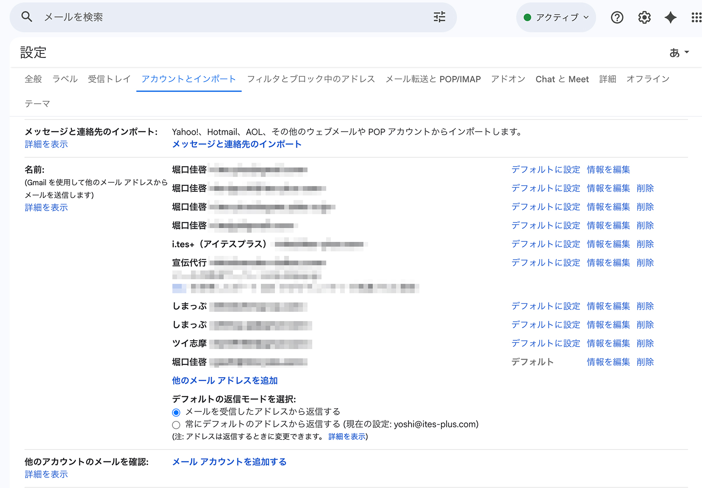
Task: Open the Google apps grid icon
Action: [696, 18]
